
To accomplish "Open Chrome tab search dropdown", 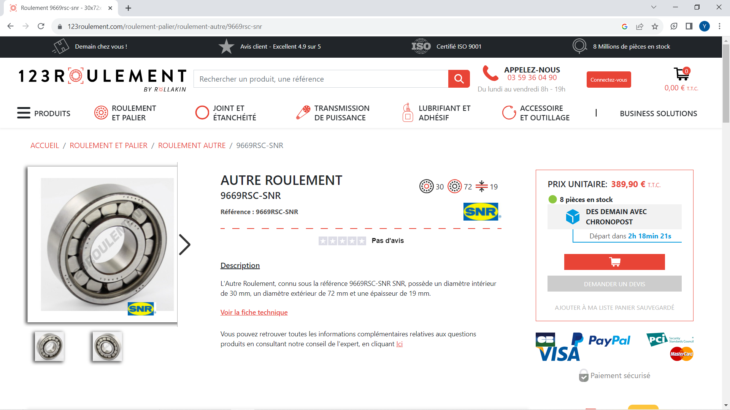I will (x=653, y=7).
